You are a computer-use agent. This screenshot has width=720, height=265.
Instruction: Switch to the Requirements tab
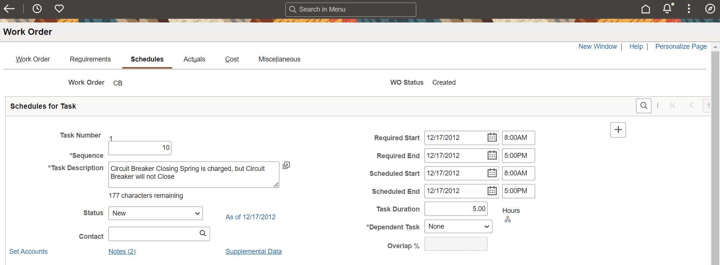[x=90, y=59]
